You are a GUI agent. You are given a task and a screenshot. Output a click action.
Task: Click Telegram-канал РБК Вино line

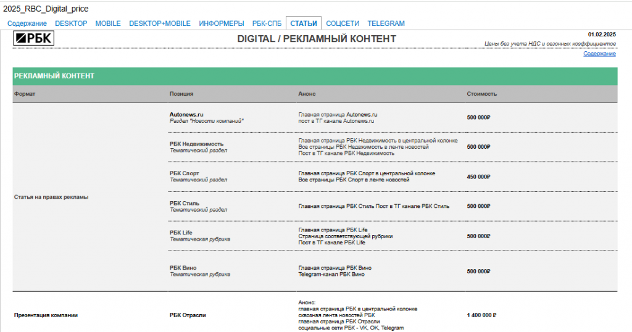331,275
